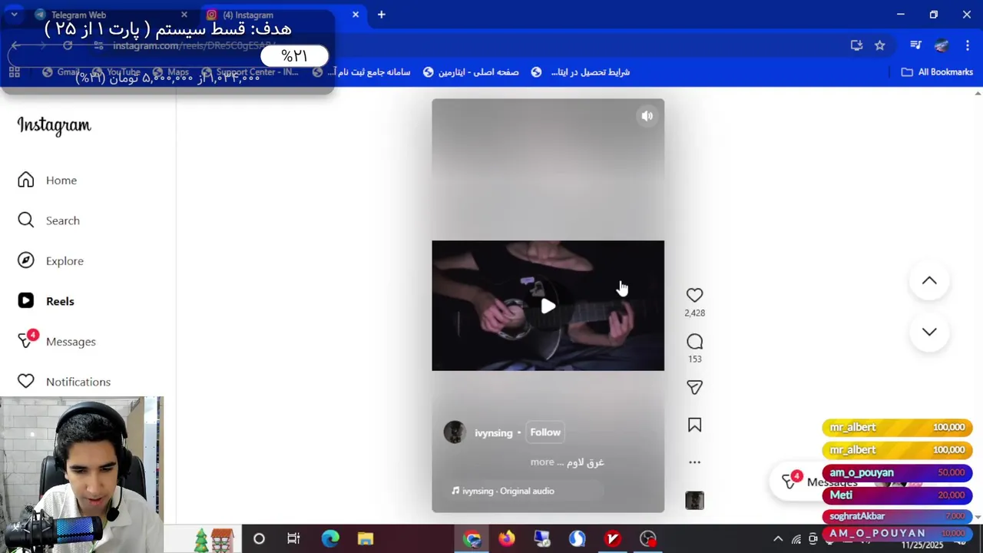Share the reel with the paper plane icon
This screenshot has height=553, width=983.
click(x=694, y=388)
